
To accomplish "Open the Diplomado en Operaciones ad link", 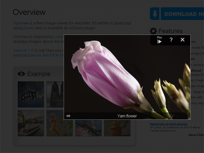I will 169,124.
